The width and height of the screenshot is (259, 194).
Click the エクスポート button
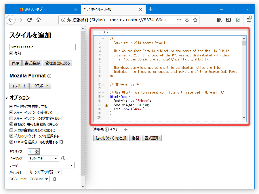(40, 86)
